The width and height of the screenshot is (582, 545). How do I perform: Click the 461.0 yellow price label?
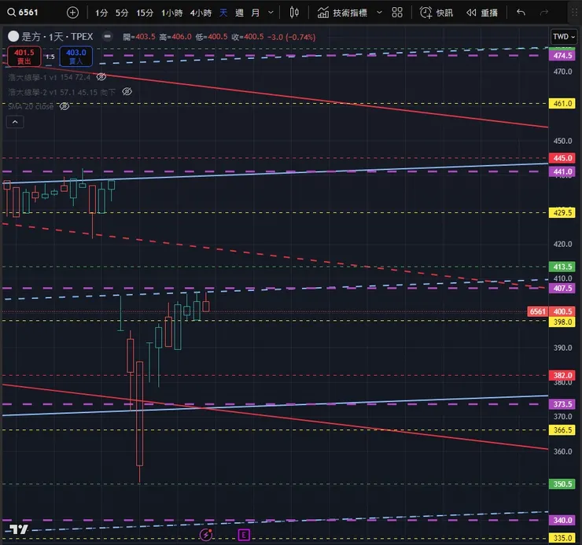point(562,104)
